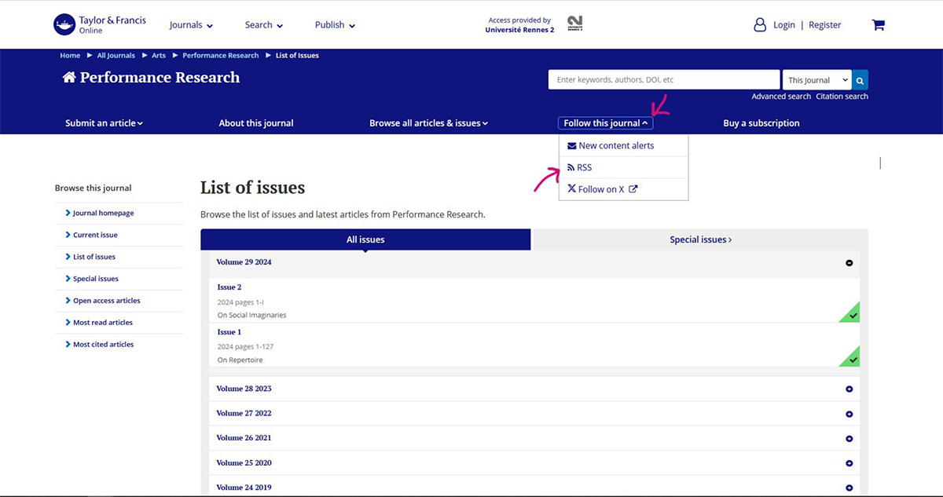Open the This Journal scope dropdown
The height and width of the screenshot is (497, 943).
pyautogui.click(x=817, y=80)
